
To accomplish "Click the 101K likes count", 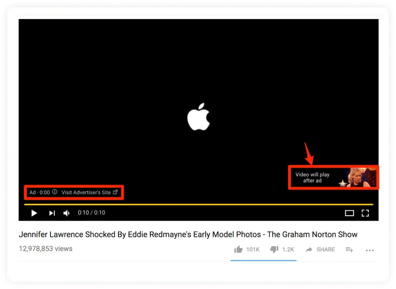I will 253,249.
